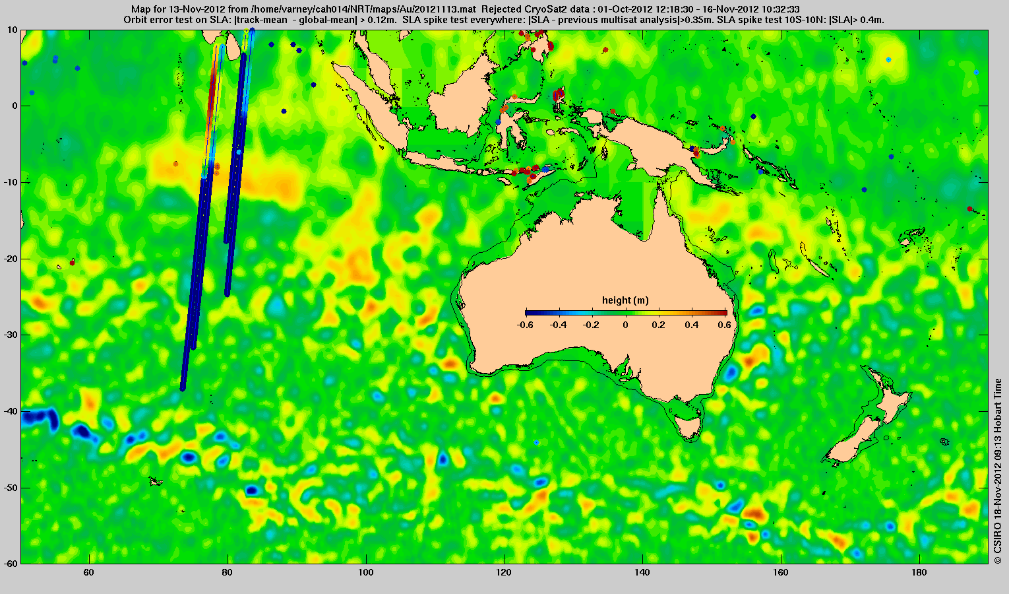The image size is (1009, 594).
Task: Click longitude axis label '60'
Action: pyautogui.click(x=89, y=572)
